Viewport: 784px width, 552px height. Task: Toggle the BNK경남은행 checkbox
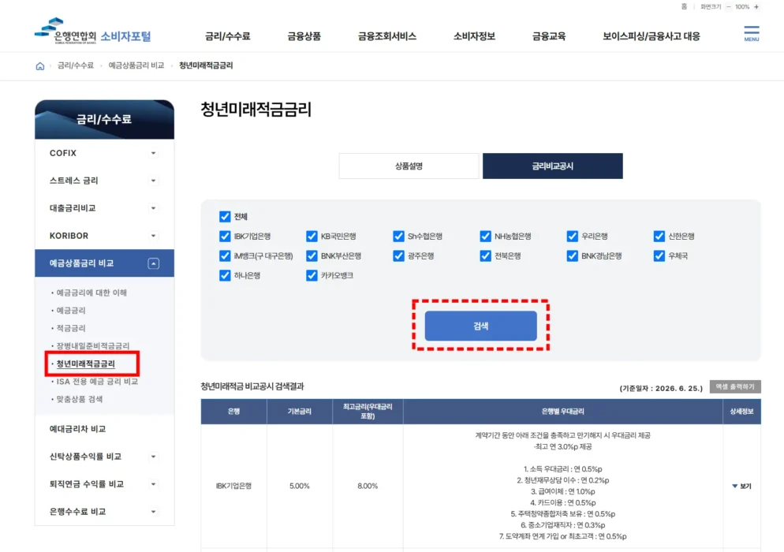573,256
